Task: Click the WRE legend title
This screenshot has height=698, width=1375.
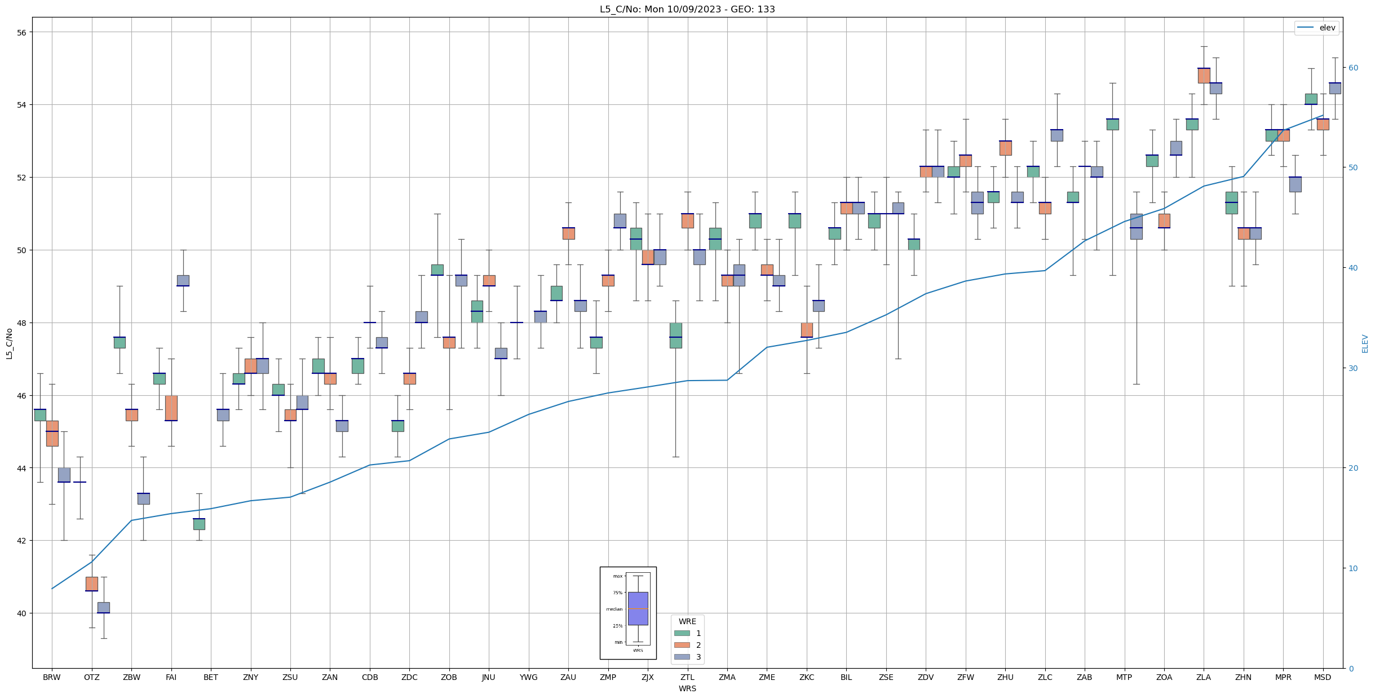Action: [687, 621]
